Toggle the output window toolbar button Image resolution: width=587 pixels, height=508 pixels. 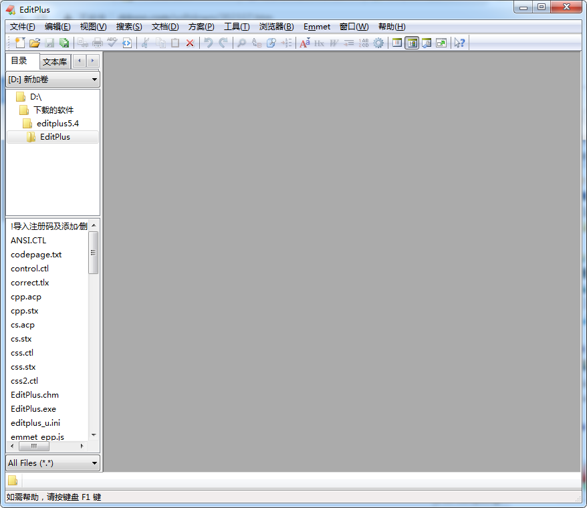tap(427, 43)
